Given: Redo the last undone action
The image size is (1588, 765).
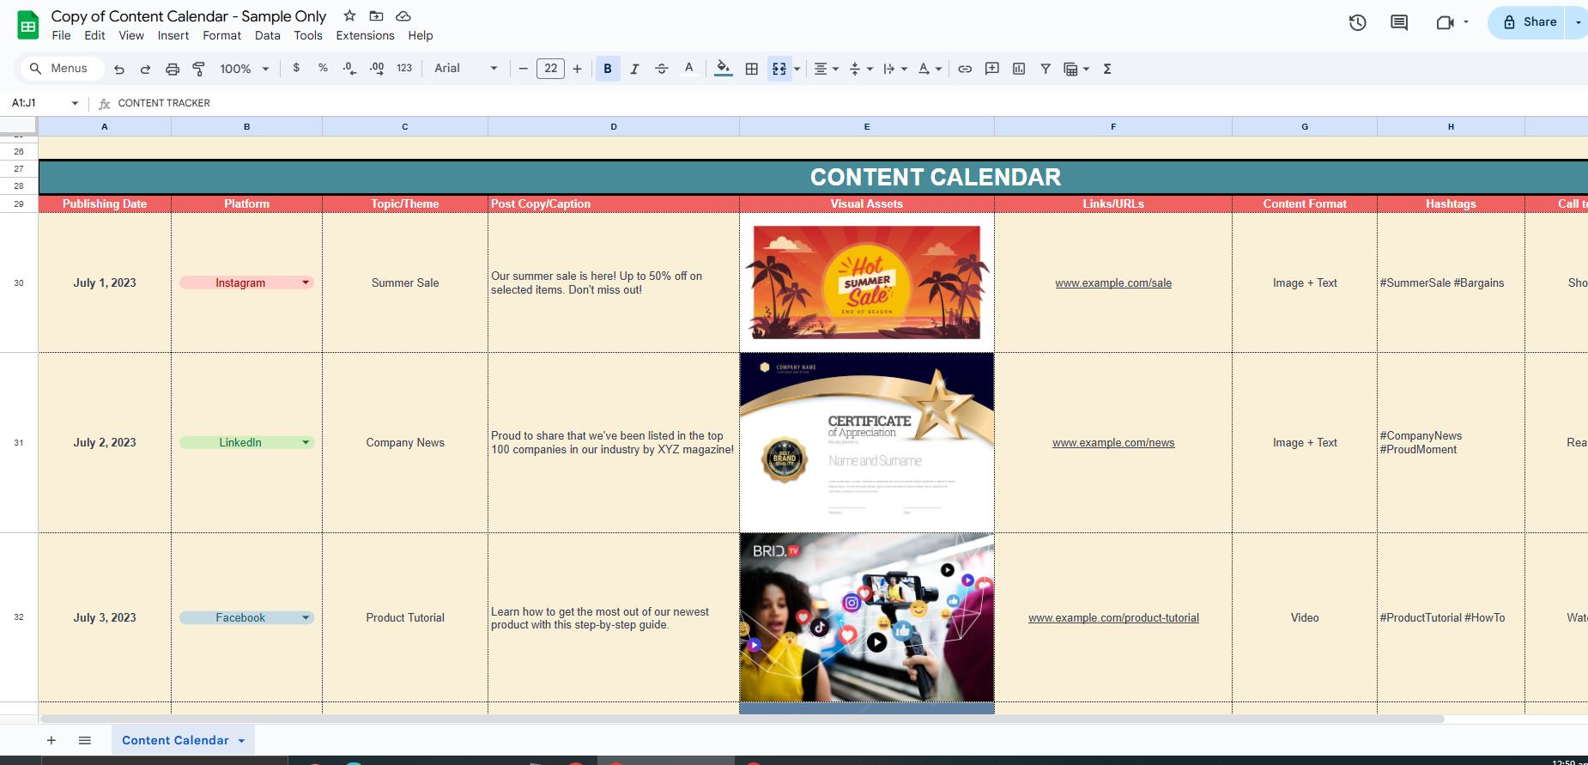Looking at the screenshot, I should [x=145, y=69].
